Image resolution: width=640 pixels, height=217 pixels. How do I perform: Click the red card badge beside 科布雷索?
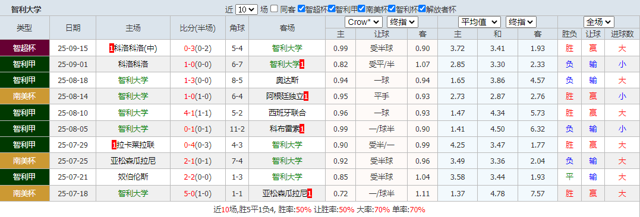(302, 129)
